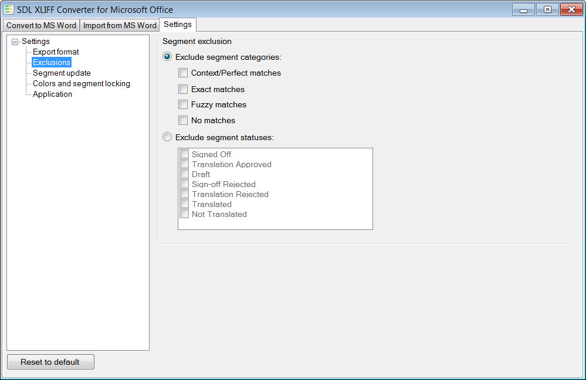Select Exclude segment statuses radio button
586x380 pixels.
click(167, 137)
